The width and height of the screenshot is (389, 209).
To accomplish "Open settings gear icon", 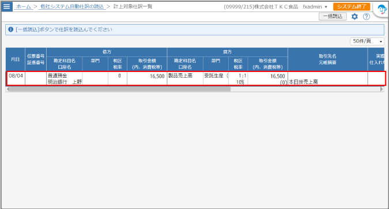I will pos(355,17).
